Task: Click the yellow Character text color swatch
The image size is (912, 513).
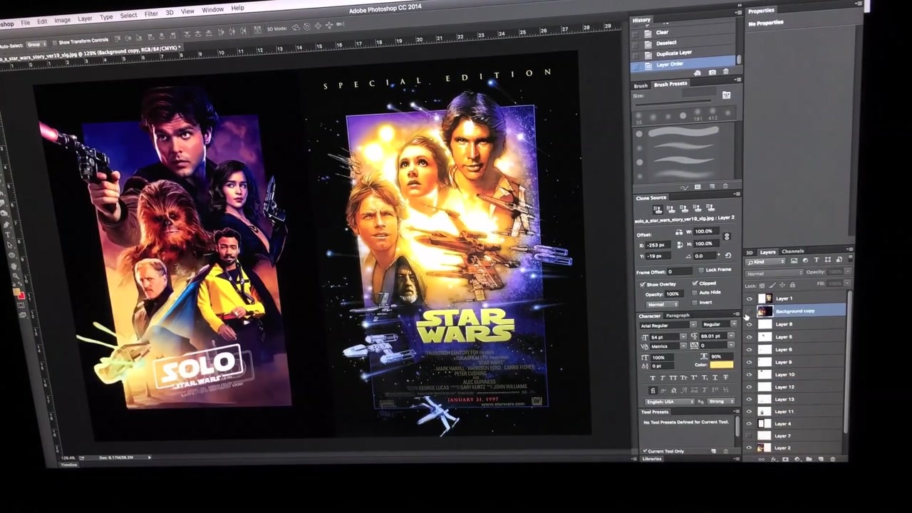Action: pos(722,365)
